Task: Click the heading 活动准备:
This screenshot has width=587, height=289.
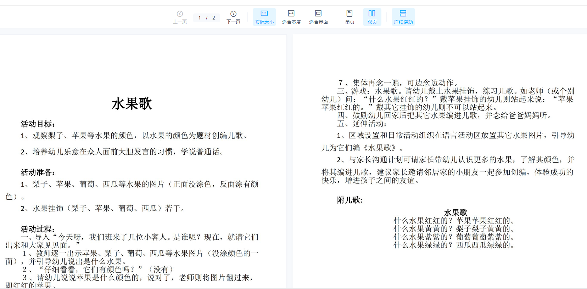Action: (x=38, y=172)
